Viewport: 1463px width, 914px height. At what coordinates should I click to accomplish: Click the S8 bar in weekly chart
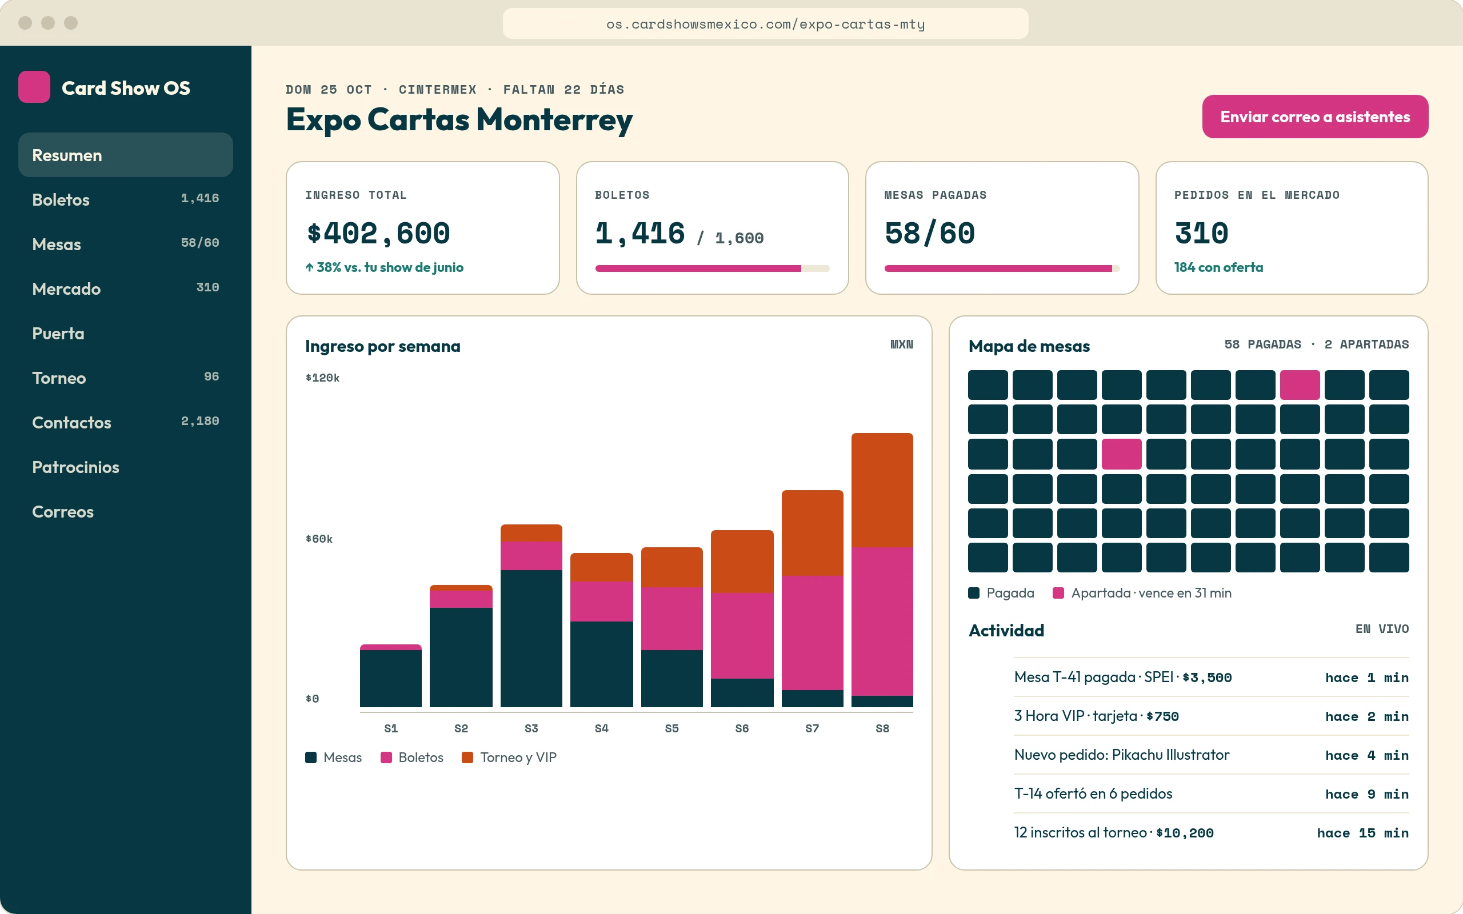click(882, 570)
